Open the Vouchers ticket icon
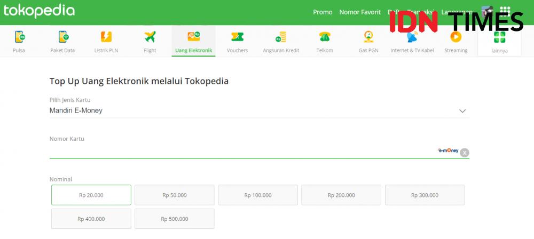The width and height of the screenshot is (534, 239). (237, 37)
